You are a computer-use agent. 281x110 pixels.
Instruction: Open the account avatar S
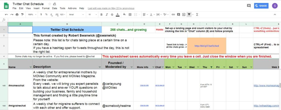coord(275,6)
